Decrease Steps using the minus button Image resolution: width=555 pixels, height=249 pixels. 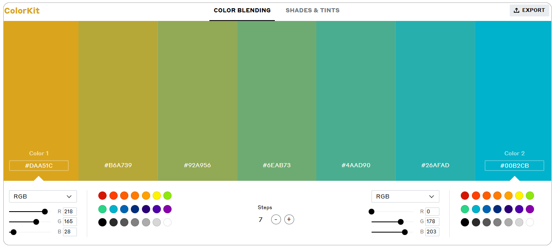pyautogui.click(x=276, y=219)
